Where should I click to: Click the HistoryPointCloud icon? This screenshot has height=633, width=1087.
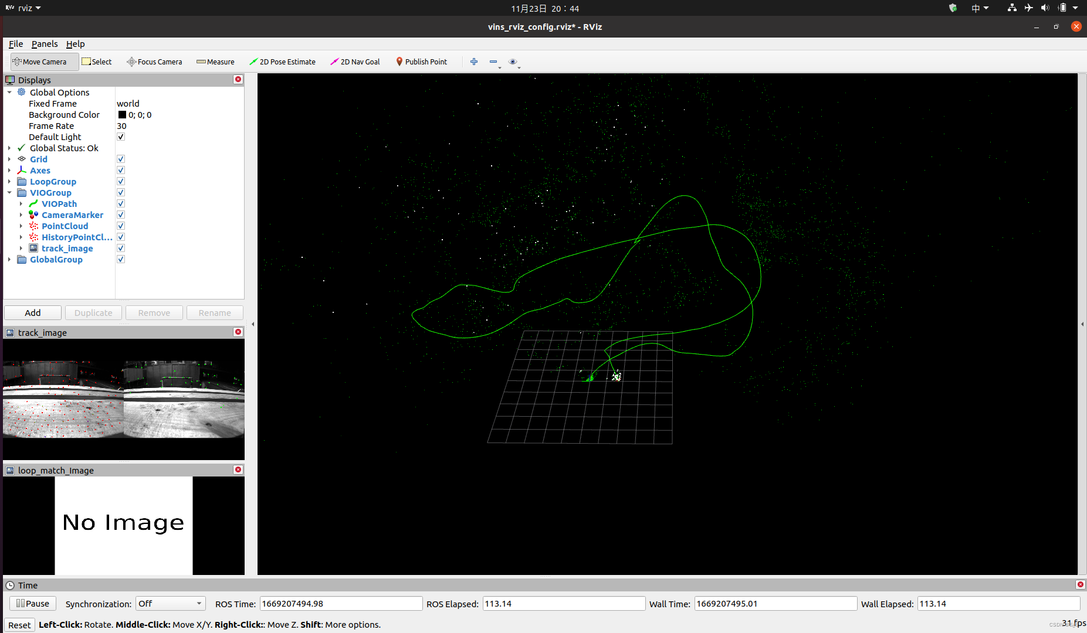pos(33,237)
